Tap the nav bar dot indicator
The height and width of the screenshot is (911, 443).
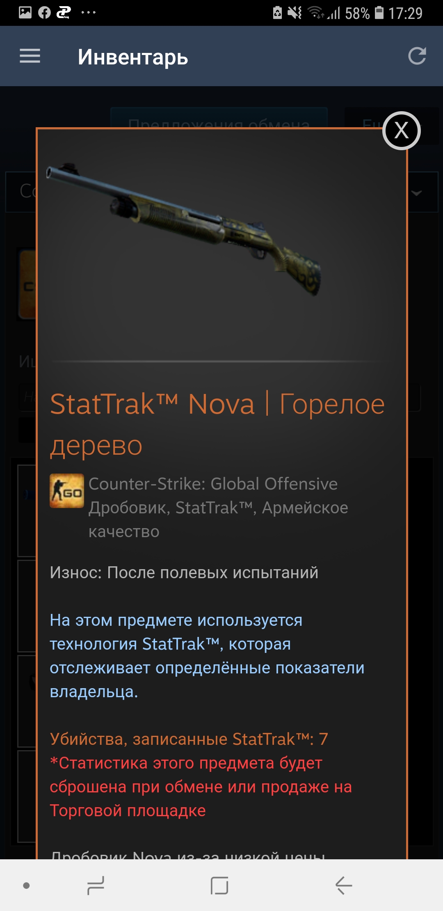(26, 886)
